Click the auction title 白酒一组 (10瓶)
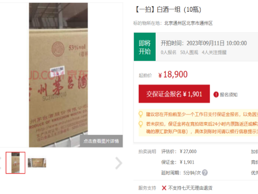The height and width of the screenshot is (194, 258). [x=168, y=10]
